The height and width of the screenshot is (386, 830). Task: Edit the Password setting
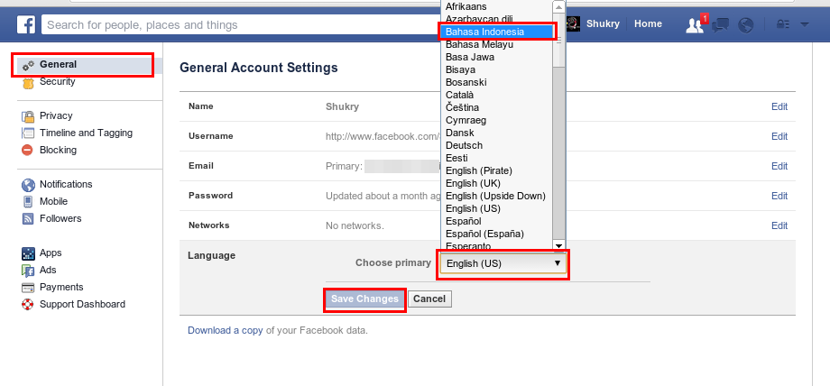click(x=779, y=196)
